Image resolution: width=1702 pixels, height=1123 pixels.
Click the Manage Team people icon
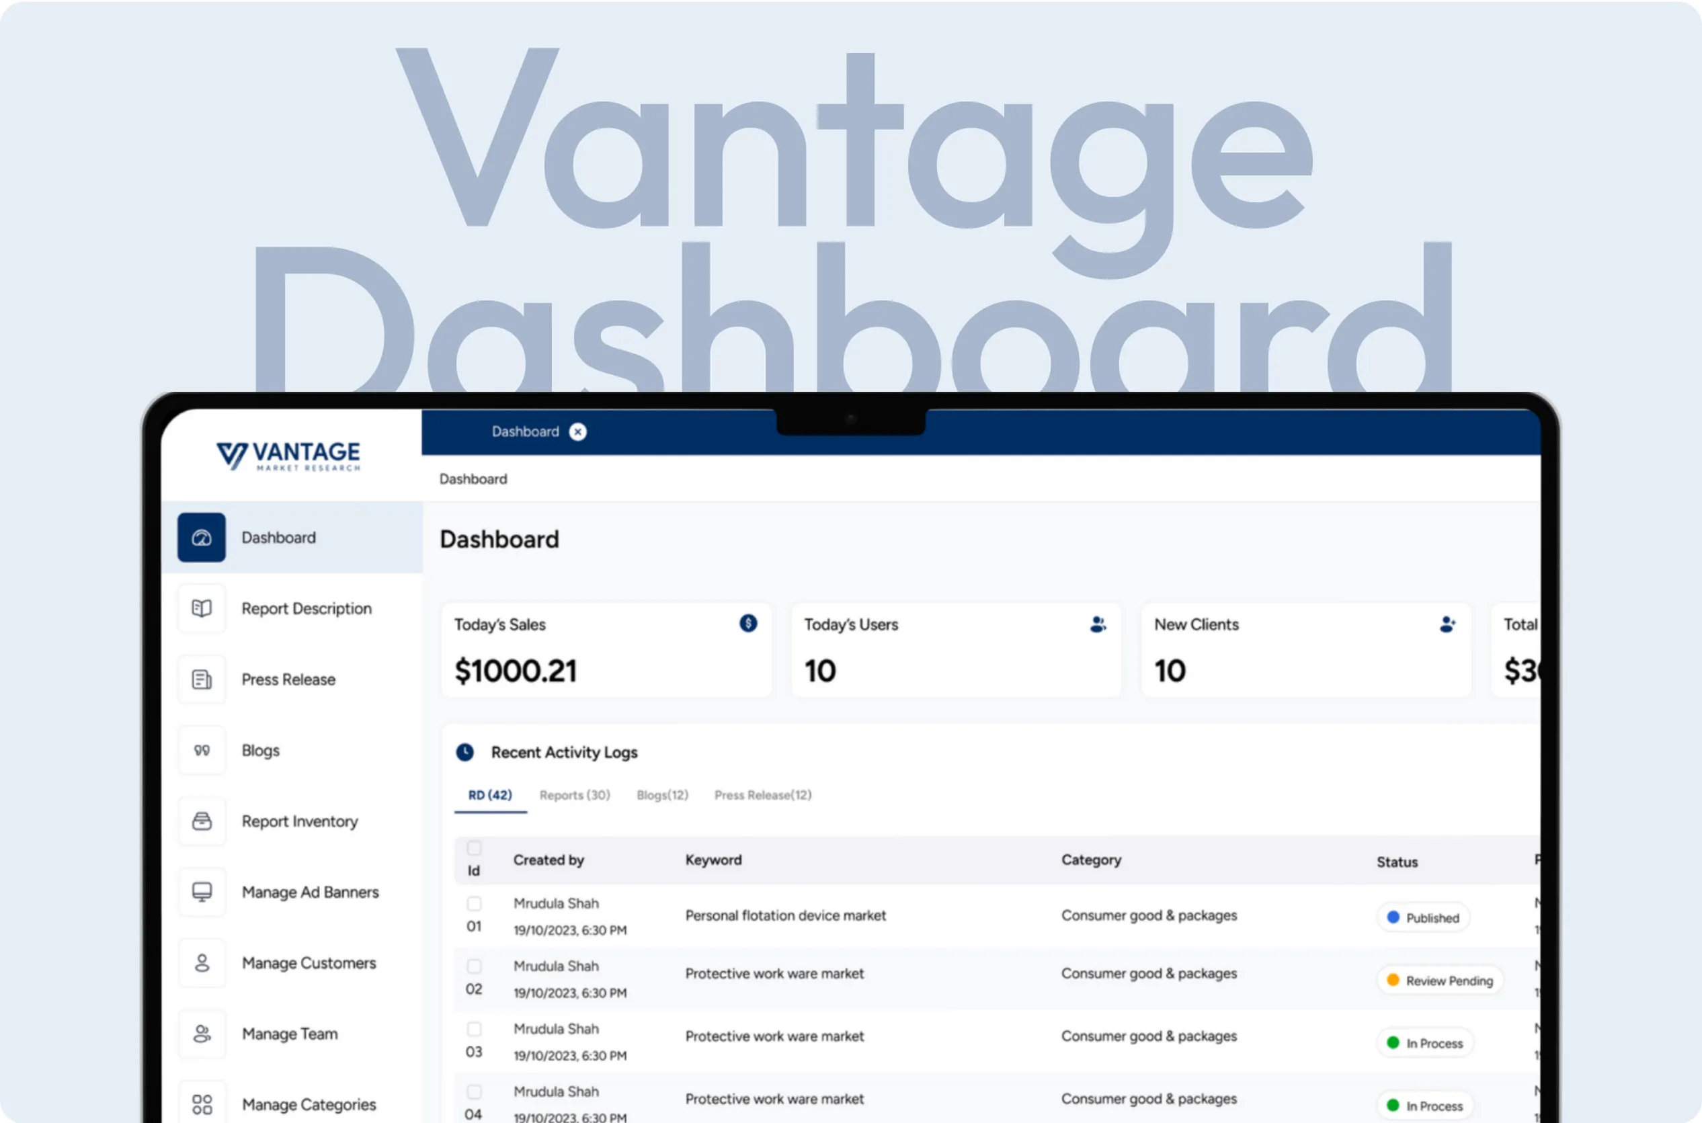coord(201,1034)
